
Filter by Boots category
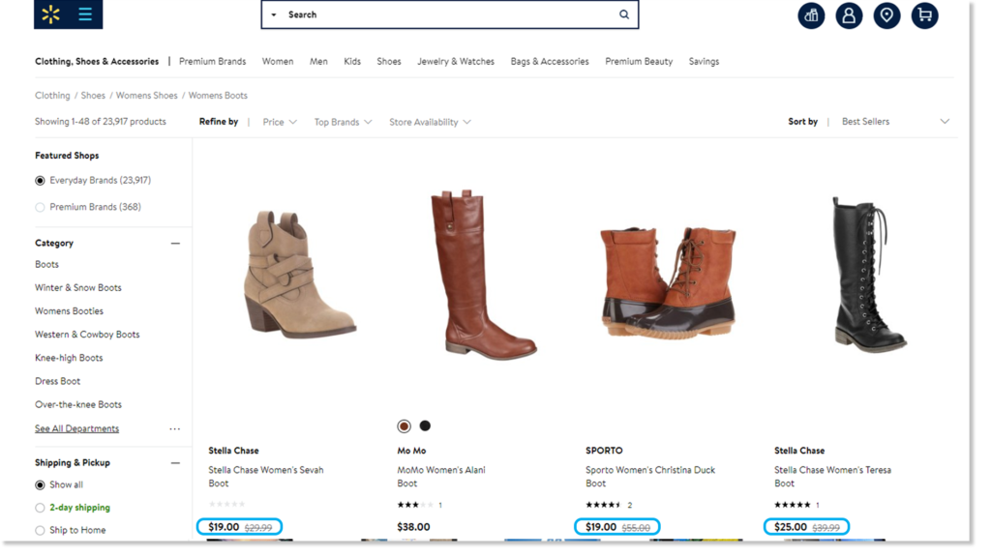(46, 265)
